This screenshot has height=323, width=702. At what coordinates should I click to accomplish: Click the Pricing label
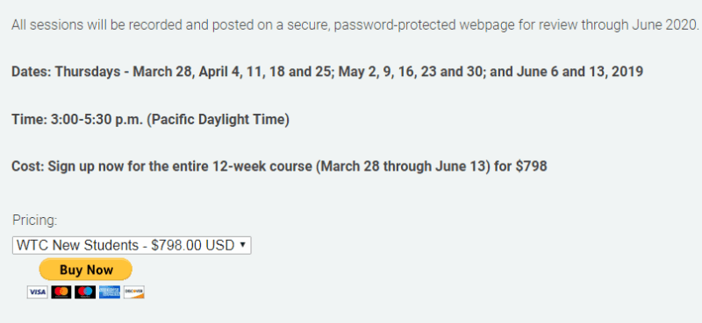coord(35,220)
